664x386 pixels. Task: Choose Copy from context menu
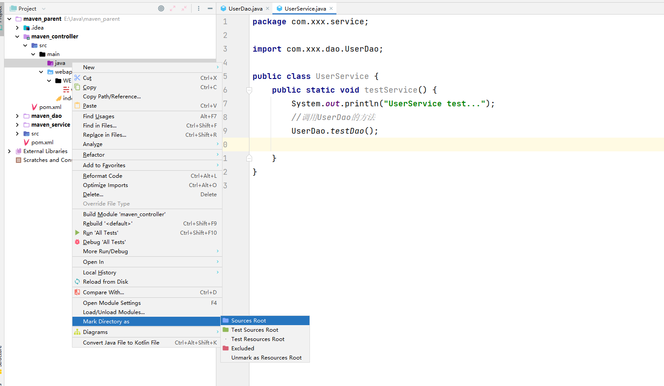[147, 87]
